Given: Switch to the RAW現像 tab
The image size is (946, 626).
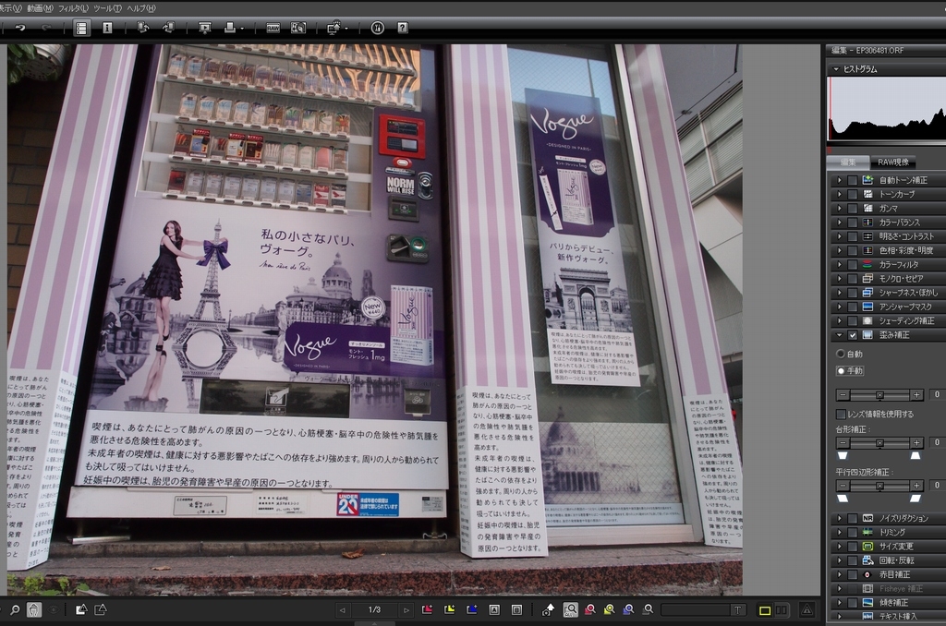Looking at the screenshot, I should click(893, 163).
